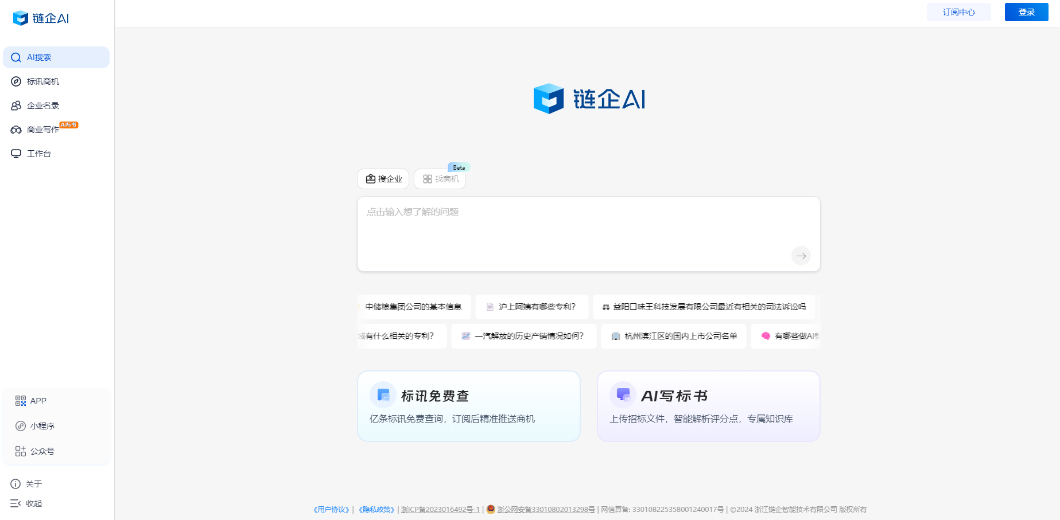Switch to the 找商机 tab
Viewport: 1060px width, 520px height.
coord(440,179)
